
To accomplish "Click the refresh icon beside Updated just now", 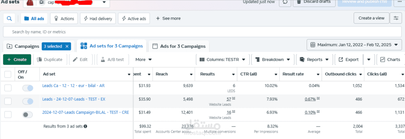I will (x=285, y=2).
